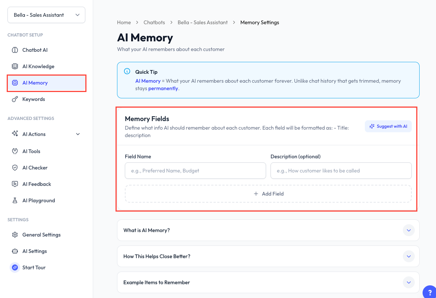Expand the AI Actions submenu chevron

pos(78,134)
